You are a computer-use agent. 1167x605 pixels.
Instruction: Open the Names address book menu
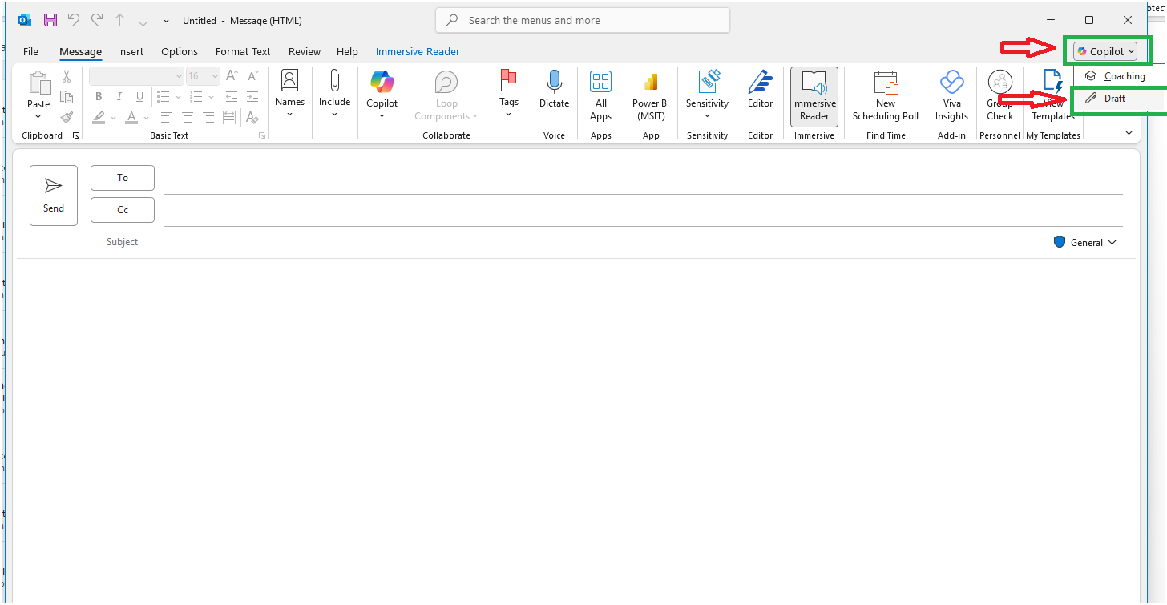[x=289, y=93]
